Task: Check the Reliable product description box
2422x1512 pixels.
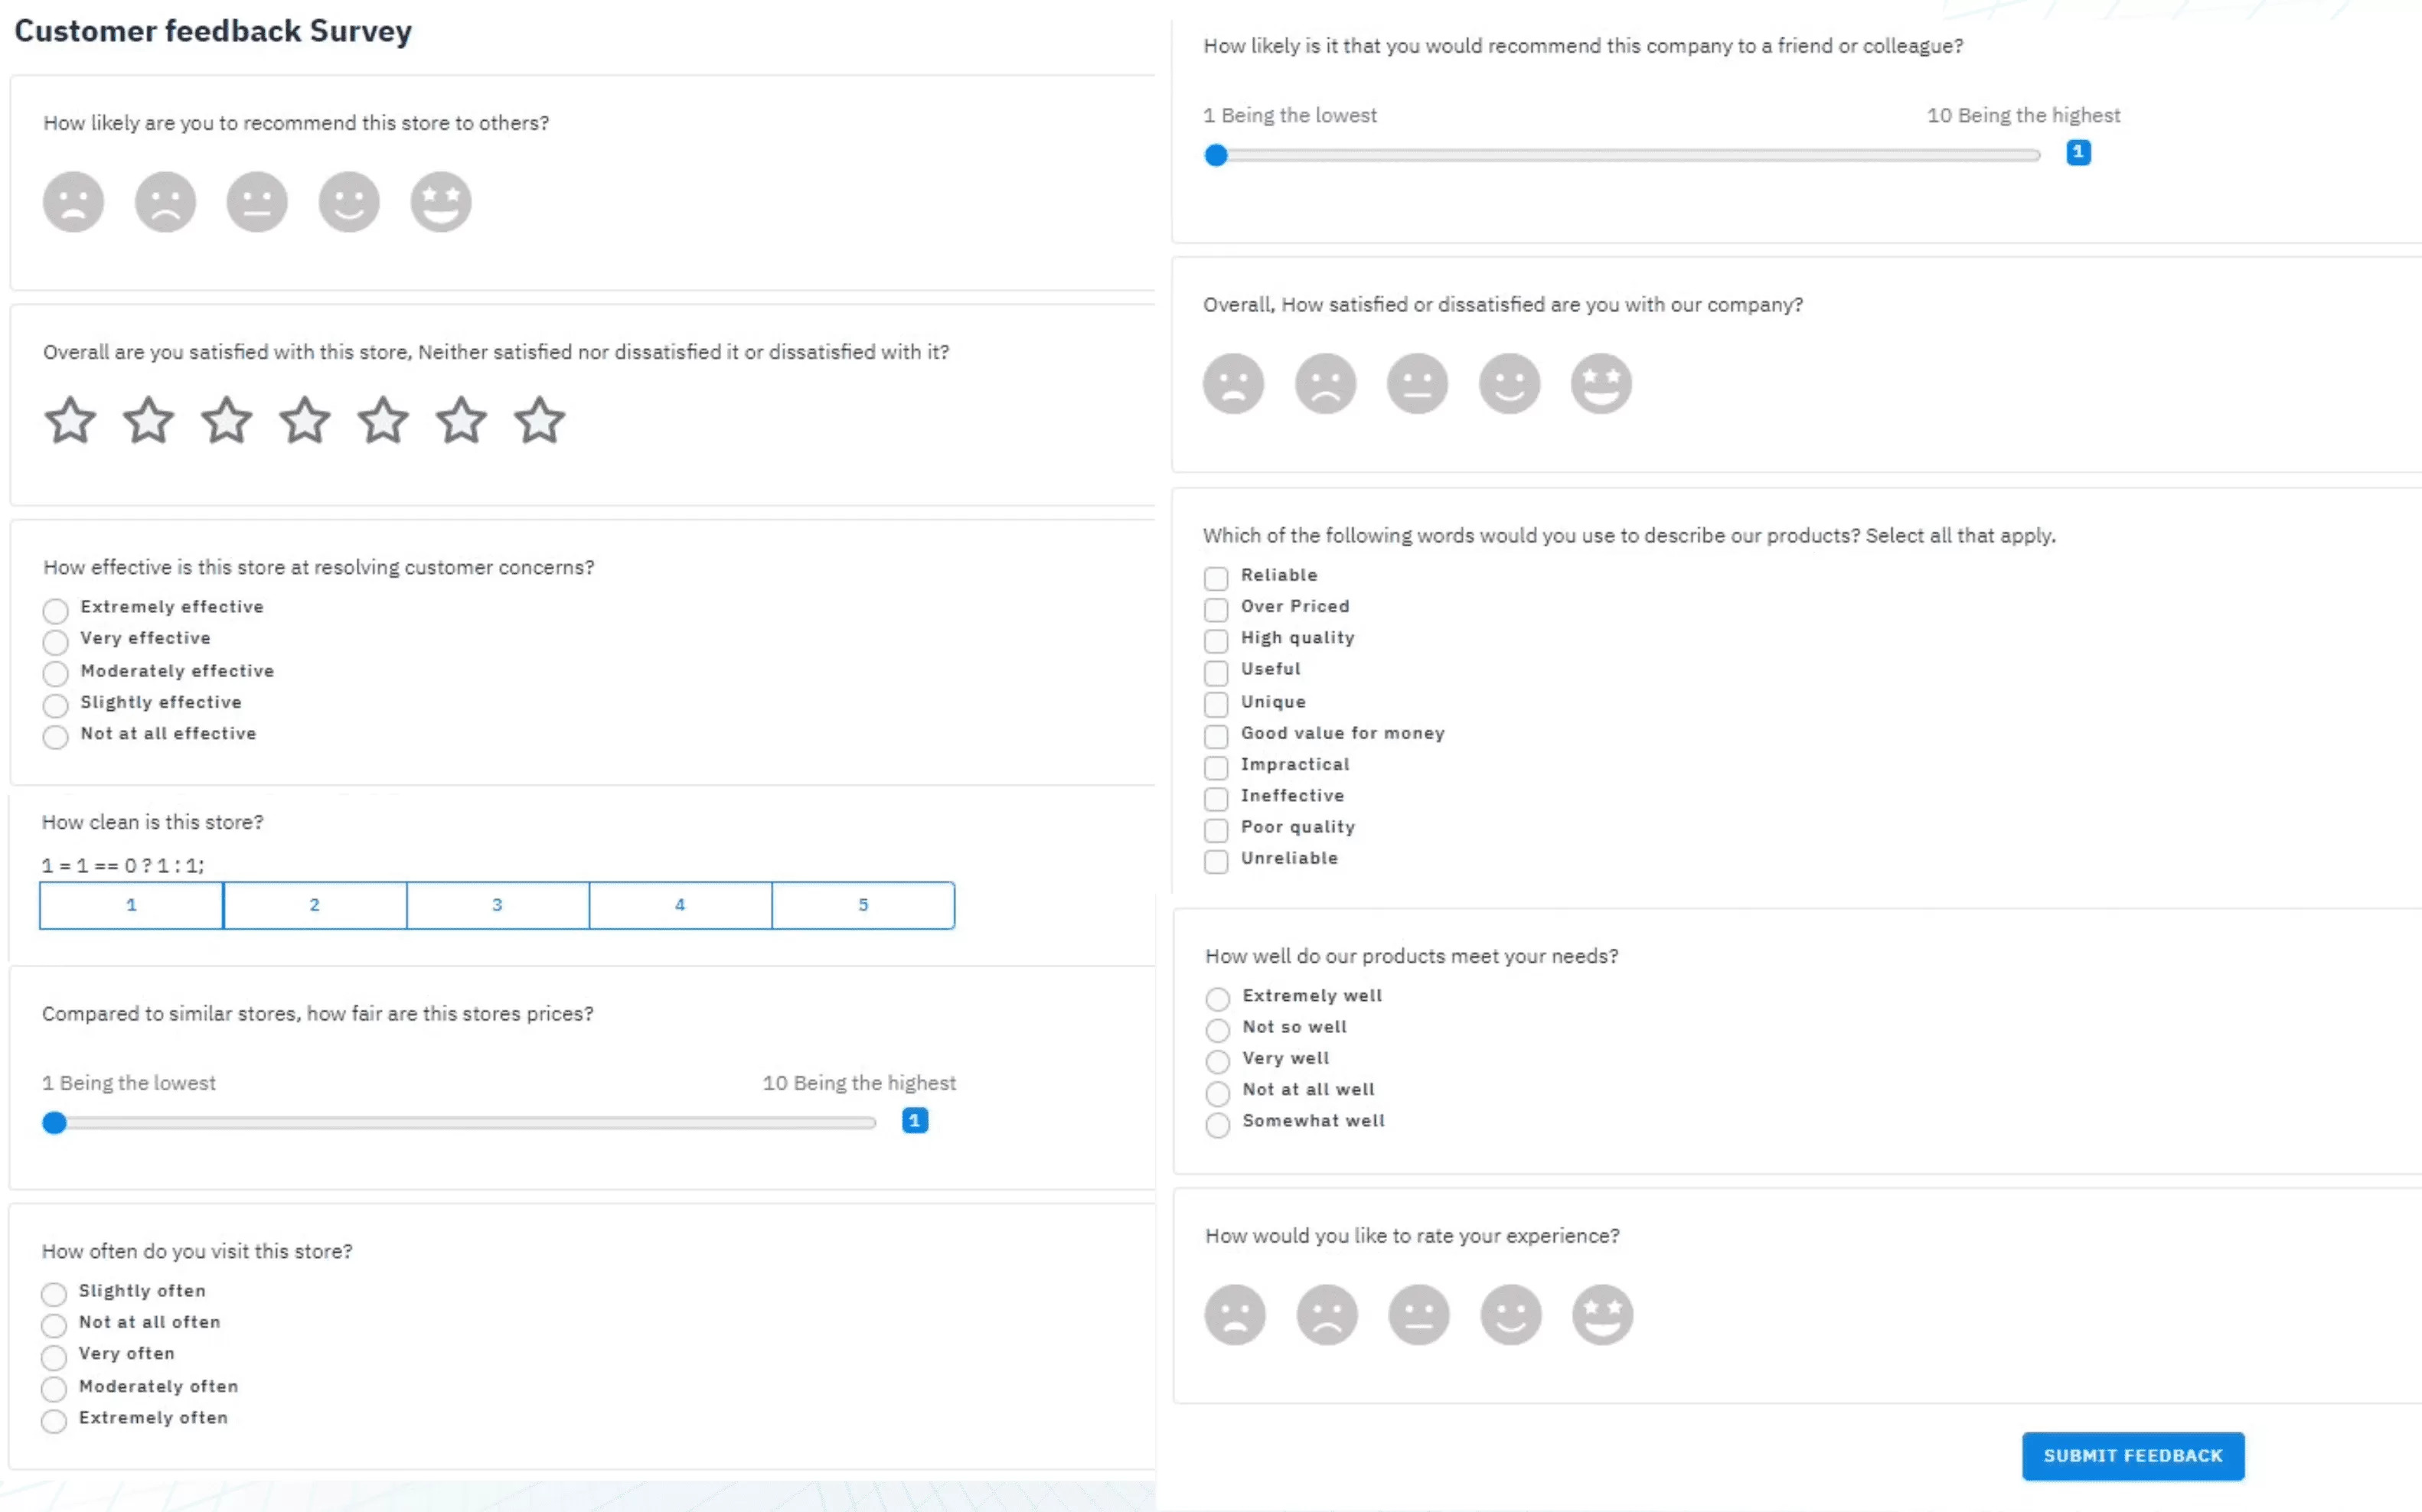Action: [x=1216, y=578]
